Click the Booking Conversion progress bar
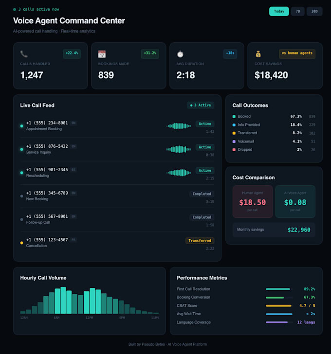 click(x=279, y=298)
